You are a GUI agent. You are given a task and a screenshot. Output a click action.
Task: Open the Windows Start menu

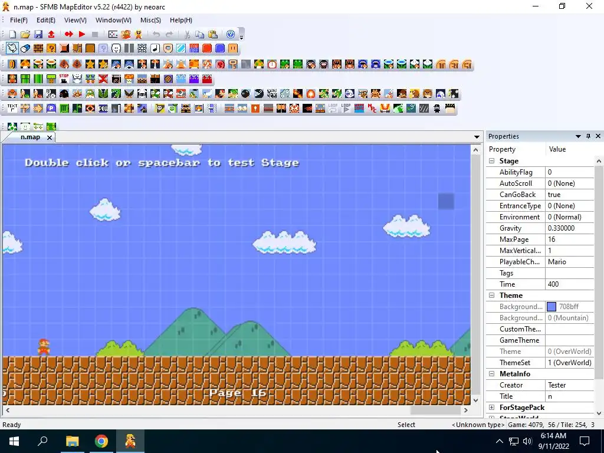click(14, 441)
